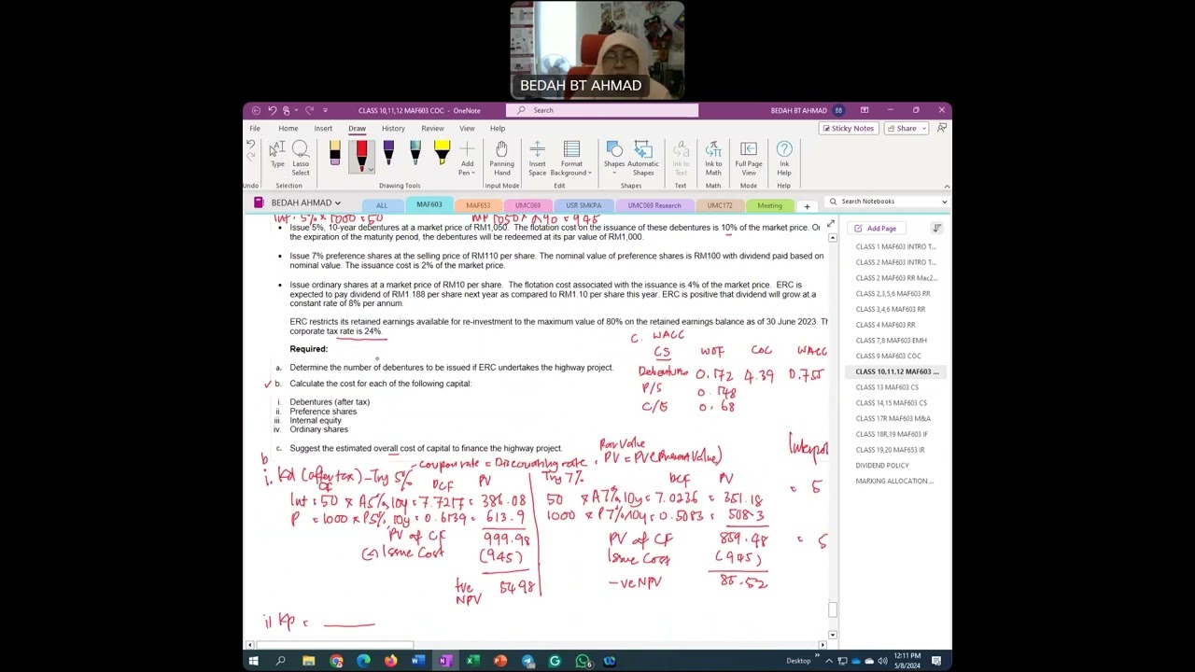Choose the Lasso Select tool
Image resolution: width=1195 pixels, height=672 pixels.
(x=301, y=159)
